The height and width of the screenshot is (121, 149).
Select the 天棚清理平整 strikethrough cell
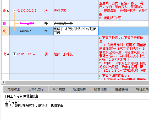pos(76,24)
